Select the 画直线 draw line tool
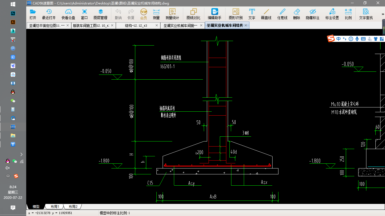 (266, 14)
